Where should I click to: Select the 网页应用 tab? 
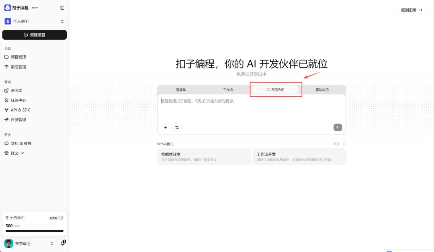(x=275, y=90)
